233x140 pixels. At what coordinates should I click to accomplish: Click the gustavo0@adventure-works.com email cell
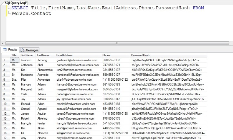click(77, 60)
